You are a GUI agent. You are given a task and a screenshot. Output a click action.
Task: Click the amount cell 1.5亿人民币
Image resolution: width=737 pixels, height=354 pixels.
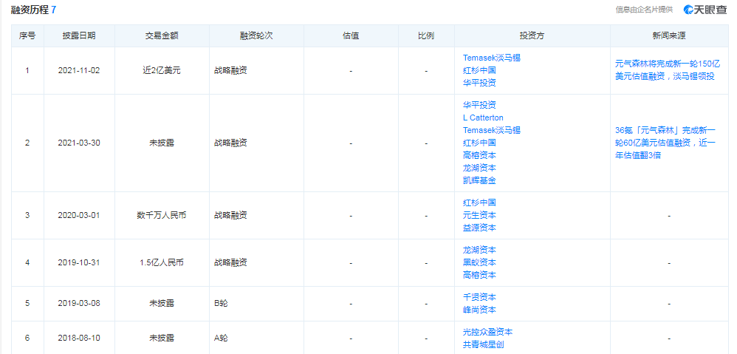point(162,262)
